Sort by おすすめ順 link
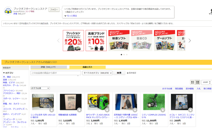Viewport: 212px width, 132px height. tap(167, 89)
